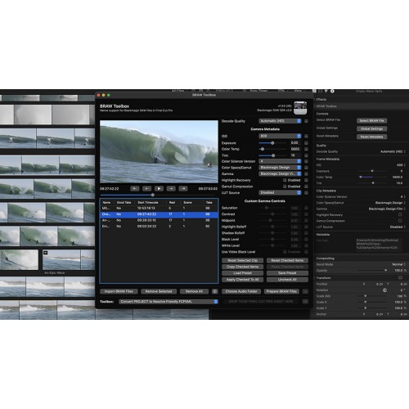
Task: Play the clip in the BRAW Toolbox preview
Action: (159, 188)
